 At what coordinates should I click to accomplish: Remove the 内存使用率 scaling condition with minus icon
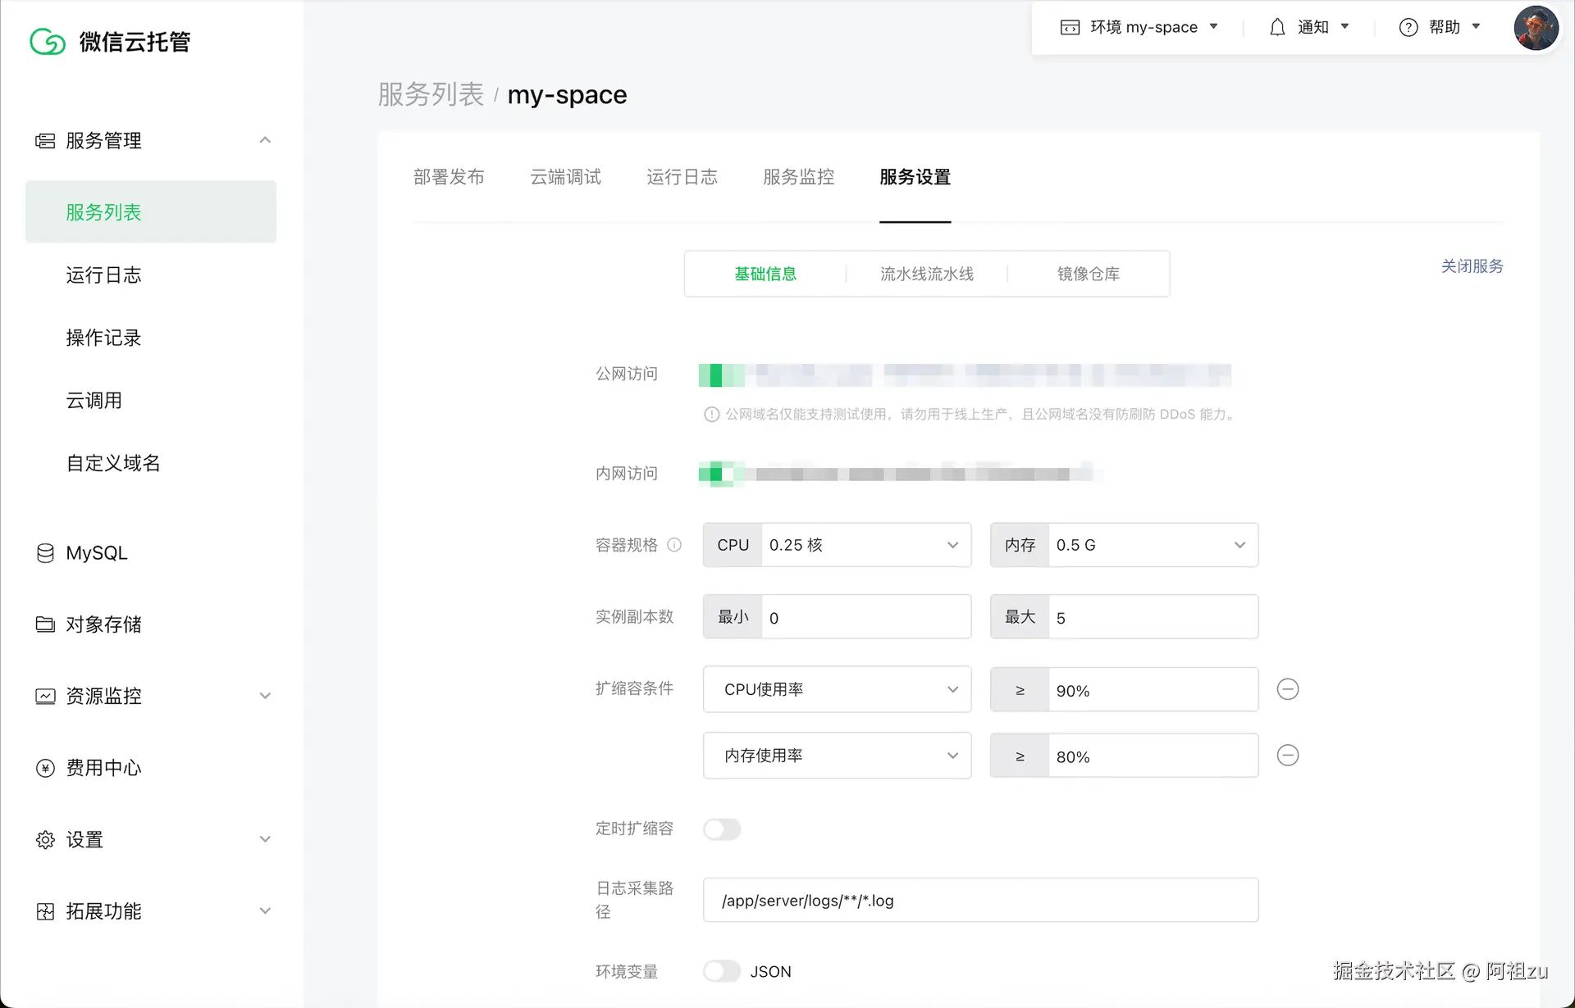(x=1287, y=755)
